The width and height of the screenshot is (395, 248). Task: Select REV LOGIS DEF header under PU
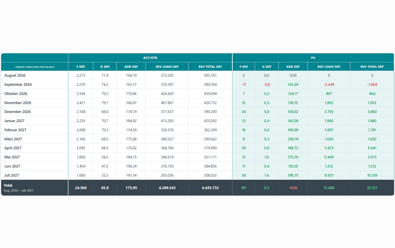[329, 67]
